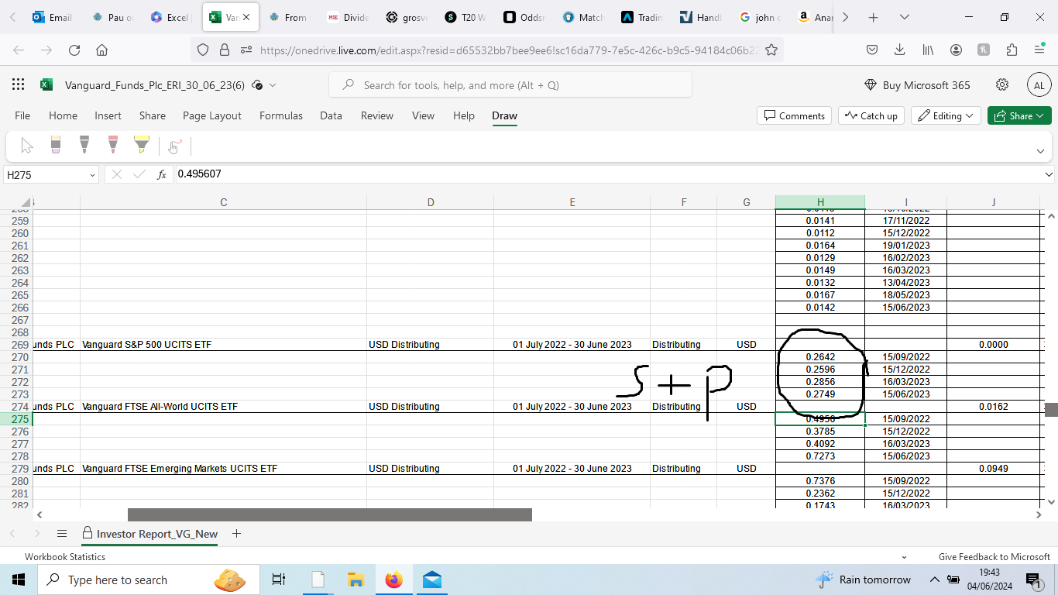Click the fx insert function icon
The height and width of the screenshot is (595, 1058).
coord(162,175)
